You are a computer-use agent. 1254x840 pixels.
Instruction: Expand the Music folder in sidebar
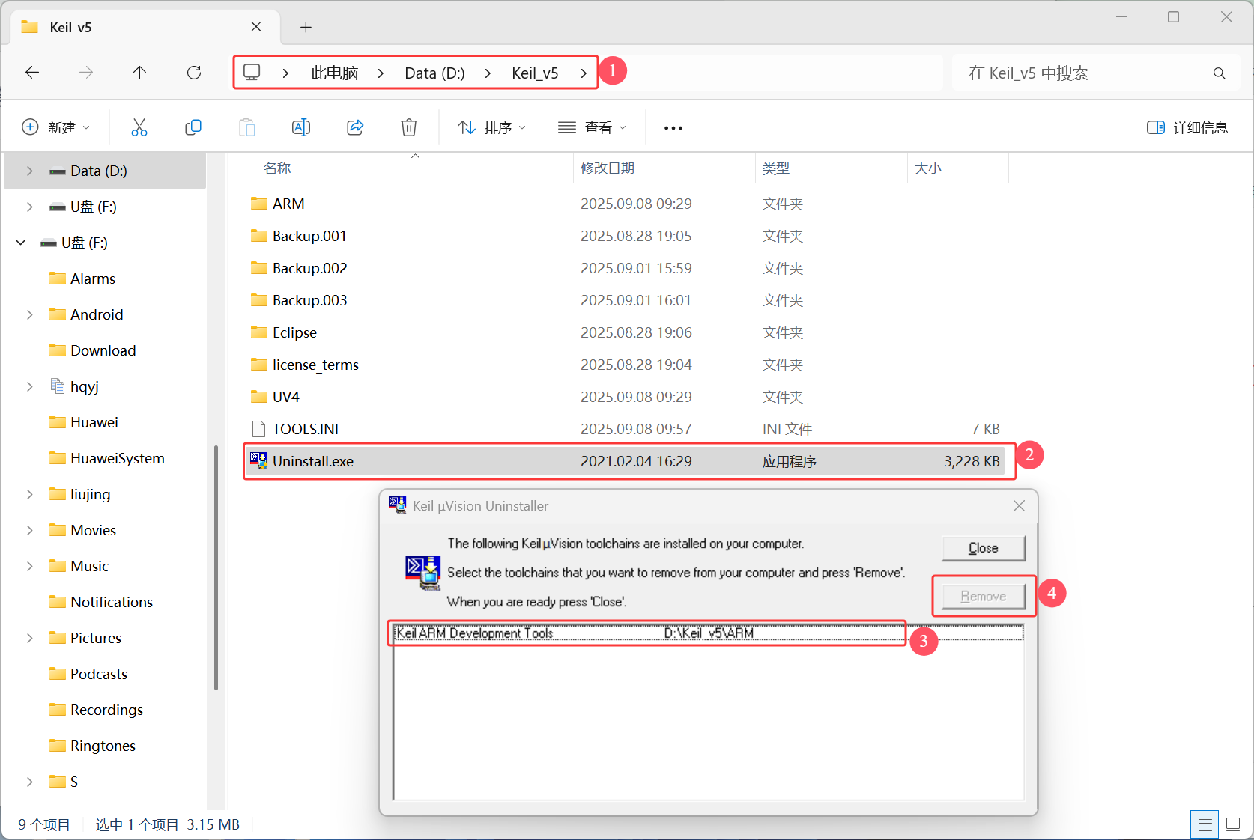coord(30,566)
